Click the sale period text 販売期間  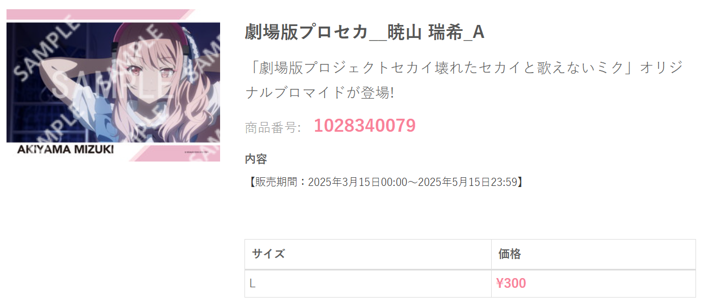click(x=276, y=182)
